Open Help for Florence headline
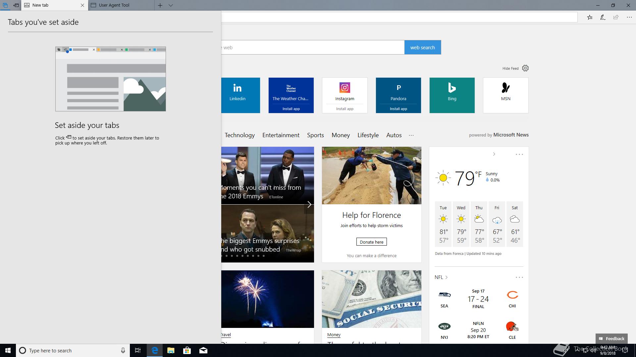 click(371, 215)
